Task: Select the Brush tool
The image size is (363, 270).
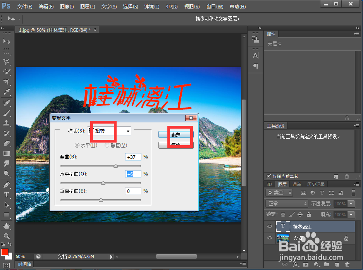Action: (x=7, y=114)
